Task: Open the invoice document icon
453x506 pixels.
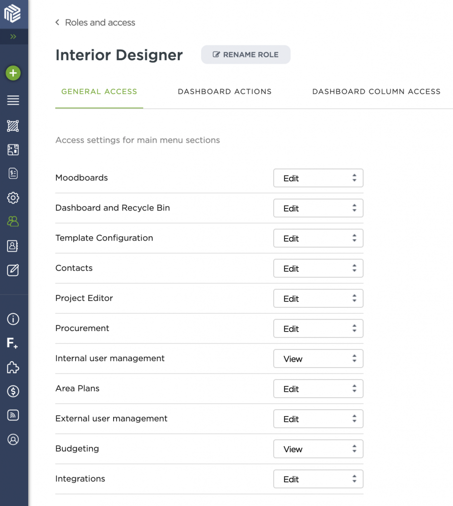Action: pos(14,173)
